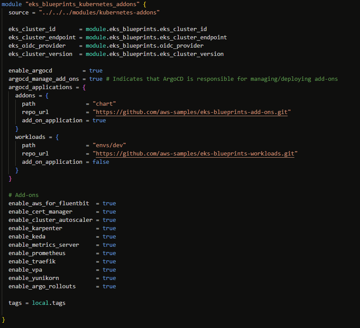Click the local.tags value

[x=48, y=303]
